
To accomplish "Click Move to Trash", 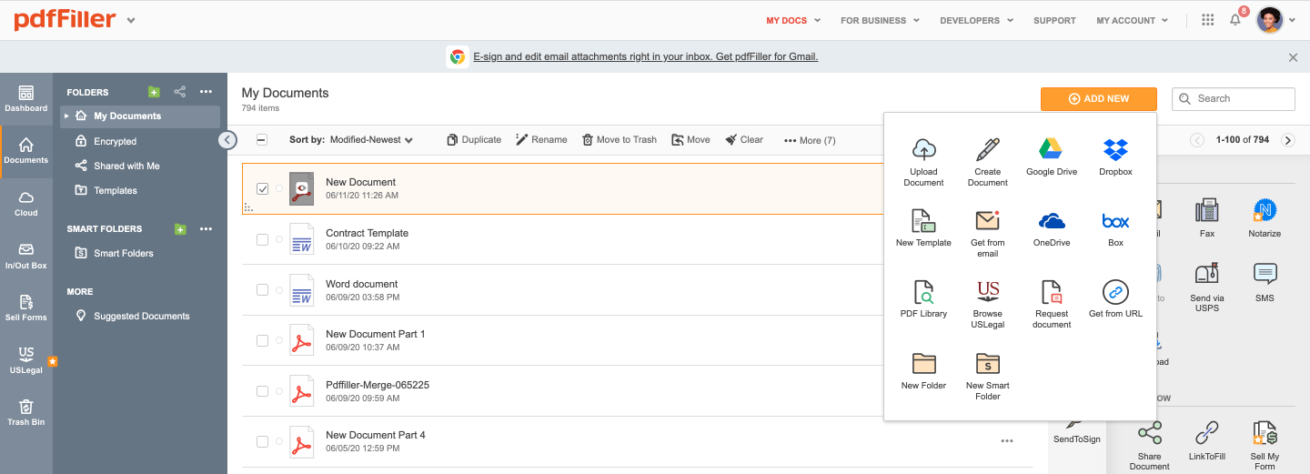I will [620, 140].
